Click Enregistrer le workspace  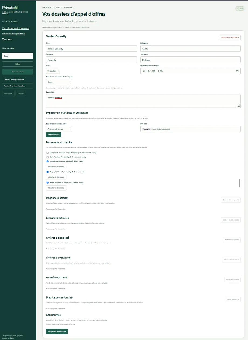[x=57, y=331]
